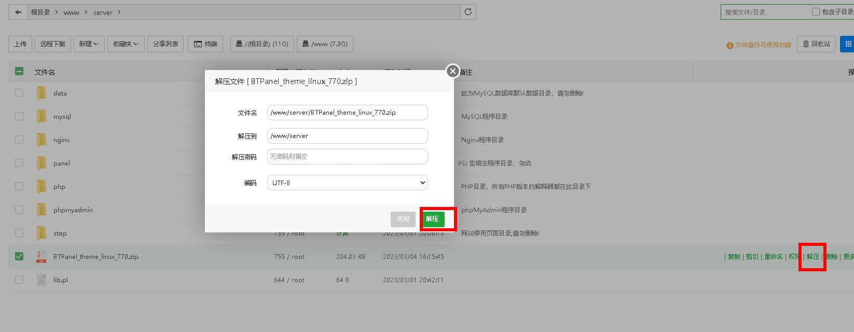Open the 编码 UTF-8 dropdown
The width and height of the screenshot is (854, 332).
point(347,183)
